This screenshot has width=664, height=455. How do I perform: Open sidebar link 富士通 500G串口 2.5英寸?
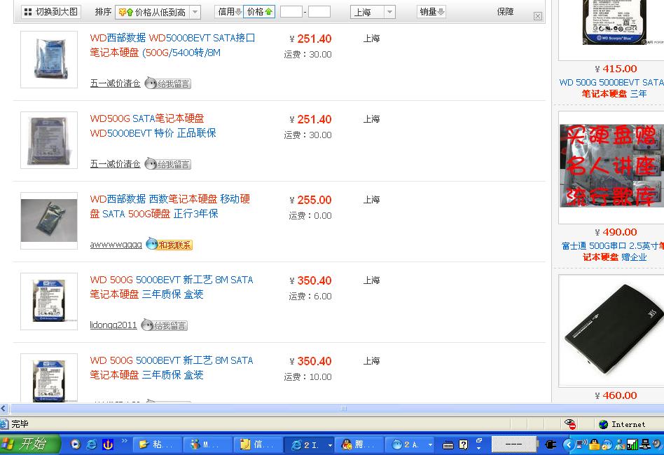click(613, 251)
